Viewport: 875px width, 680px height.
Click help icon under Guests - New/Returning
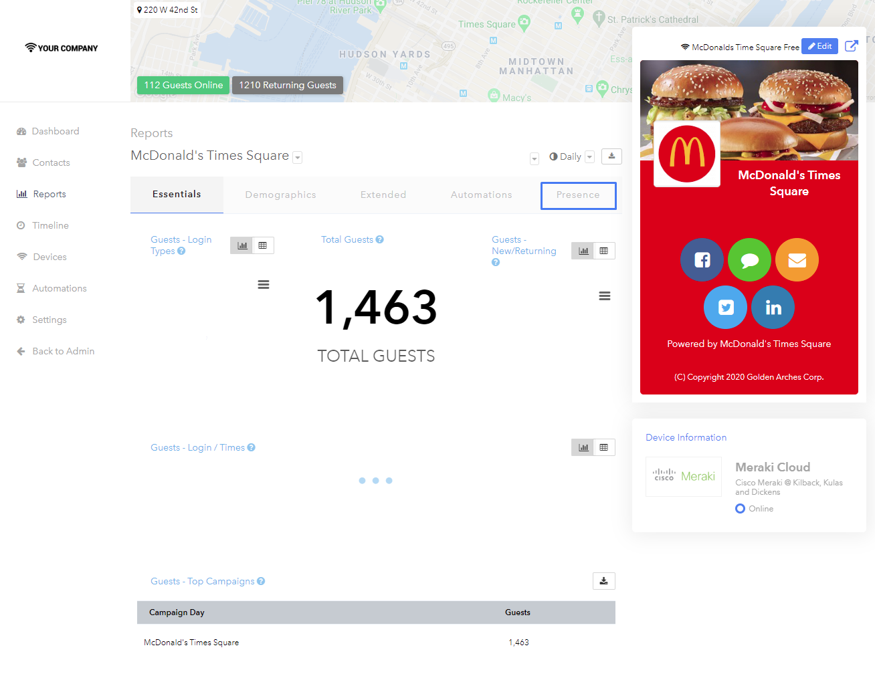pos(496,262)
